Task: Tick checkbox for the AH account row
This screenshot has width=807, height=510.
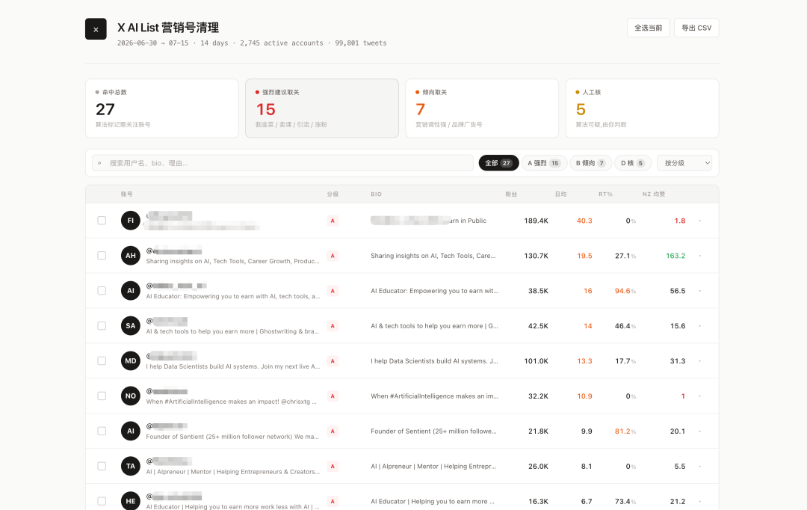Action: pos(102,256)
